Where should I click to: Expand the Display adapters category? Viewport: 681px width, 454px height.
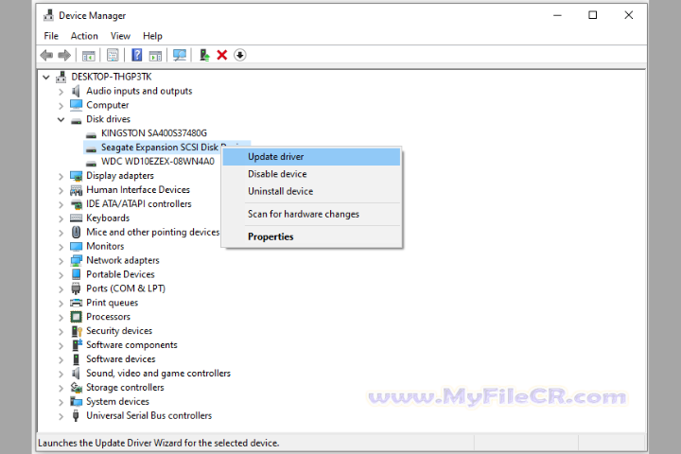pyautogui.click(x=61, y=176)
